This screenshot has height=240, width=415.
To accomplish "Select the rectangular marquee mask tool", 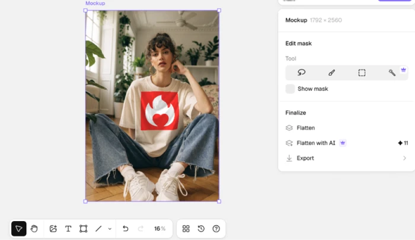I will 362,73.
